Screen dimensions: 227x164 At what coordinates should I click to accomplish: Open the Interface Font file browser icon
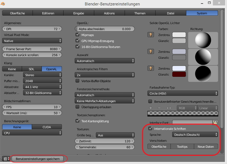click(215, 123)
